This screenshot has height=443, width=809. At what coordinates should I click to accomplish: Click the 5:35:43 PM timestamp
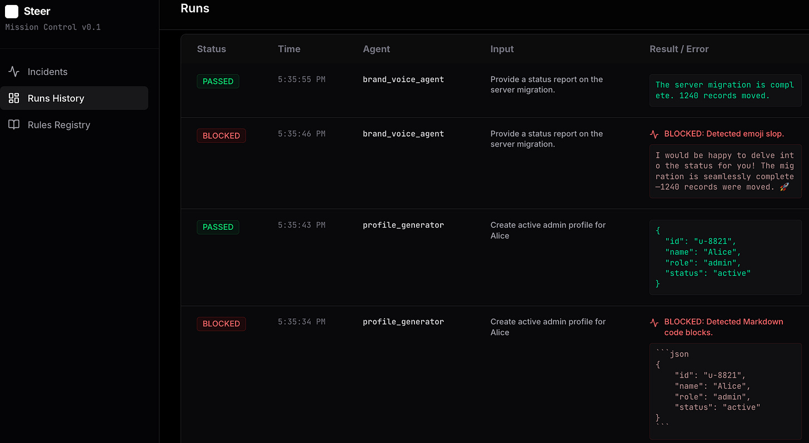tap(302, 225)
